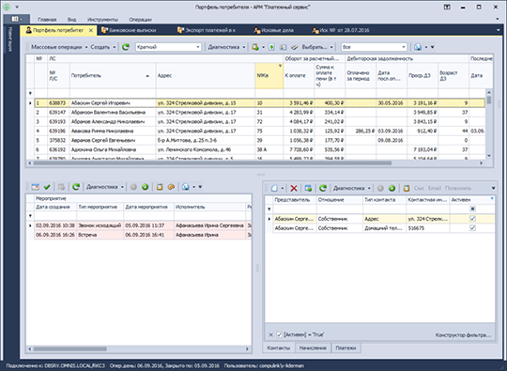Screen dimensions: 507x371
Task: Click the card icon left of Выбрать eraser
Action: click(283, 47)
